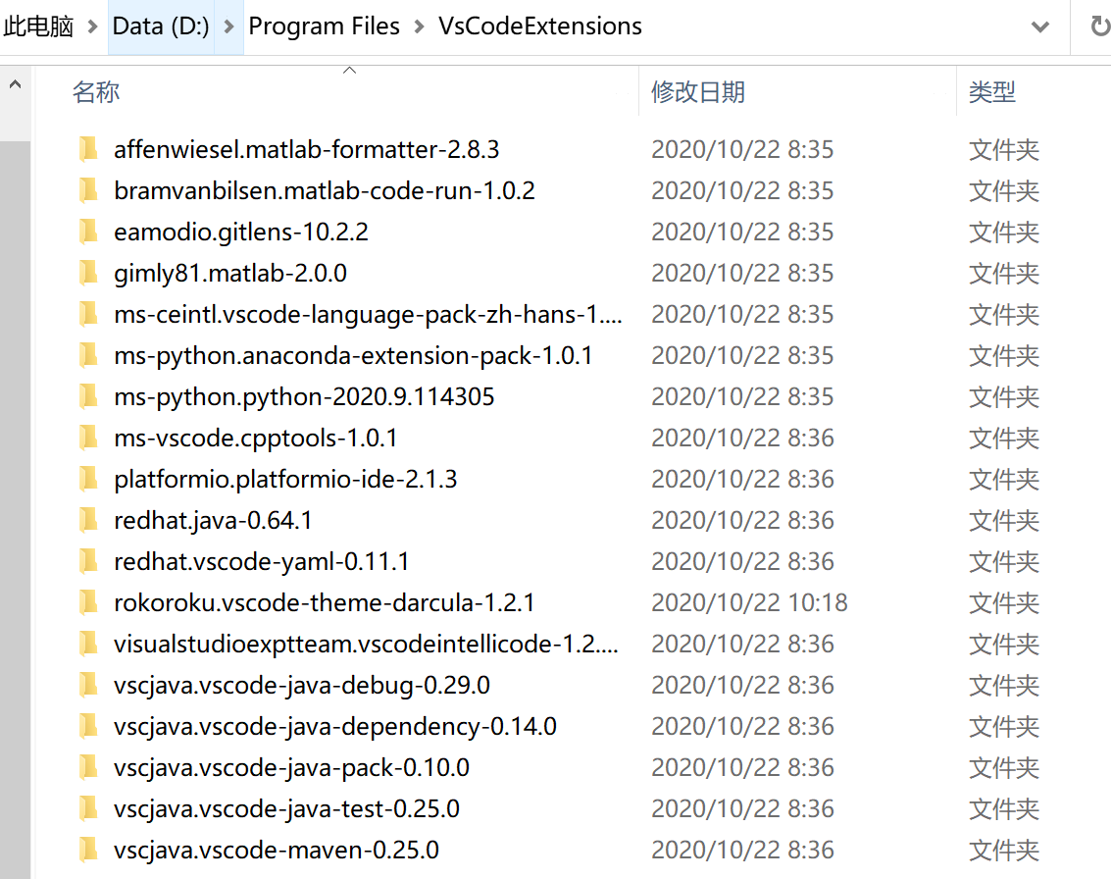Navigate to 此电脑 via breadcrumb
Image resolution: width=1111 pixels, height=879 pixels.
tap(37, 26)
